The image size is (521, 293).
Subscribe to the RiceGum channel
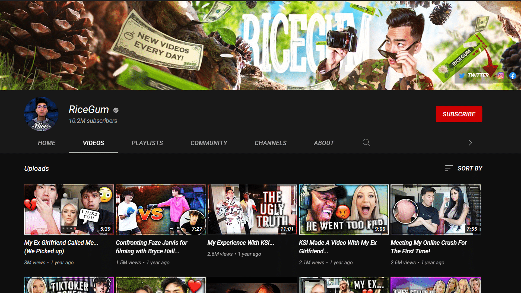click(459, 114)
